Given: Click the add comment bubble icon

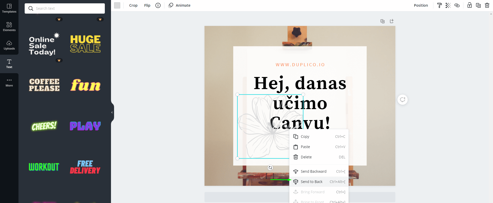Looking at the screenshot, I should [402, 100].
